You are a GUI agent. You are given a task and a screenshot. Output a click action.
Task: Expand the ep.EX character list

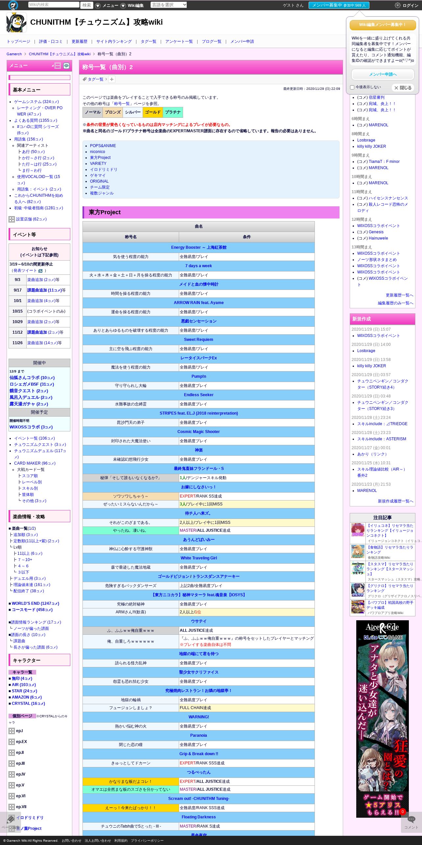tap(12, 742)
